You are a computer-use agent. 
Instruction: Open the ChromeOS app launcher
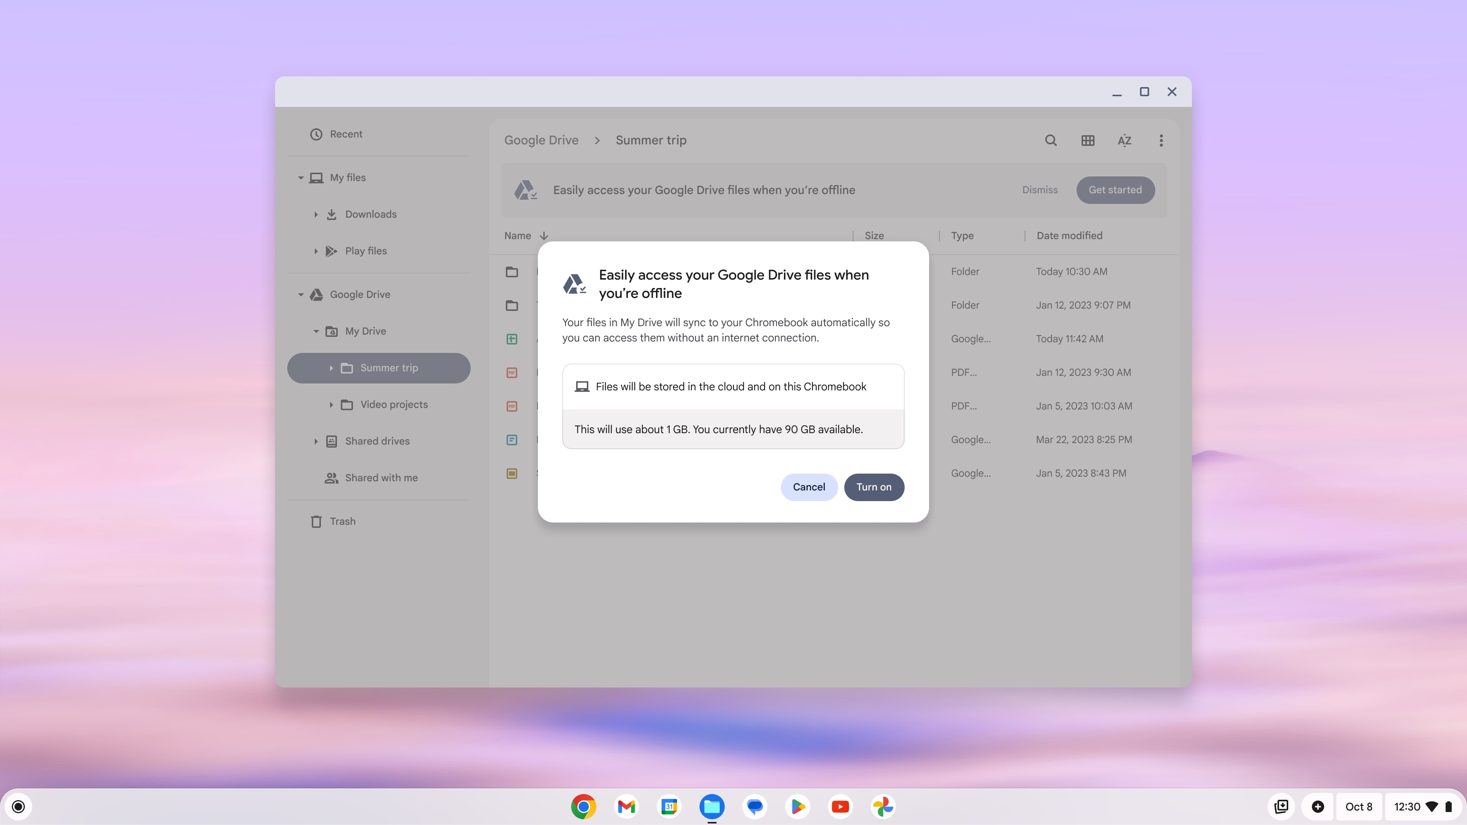tap(18, 807)
